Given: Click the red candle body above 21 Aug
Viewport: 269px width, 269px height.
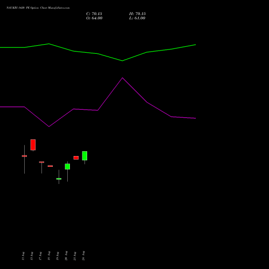Looking at the screenshot, I should pos(76,158).
